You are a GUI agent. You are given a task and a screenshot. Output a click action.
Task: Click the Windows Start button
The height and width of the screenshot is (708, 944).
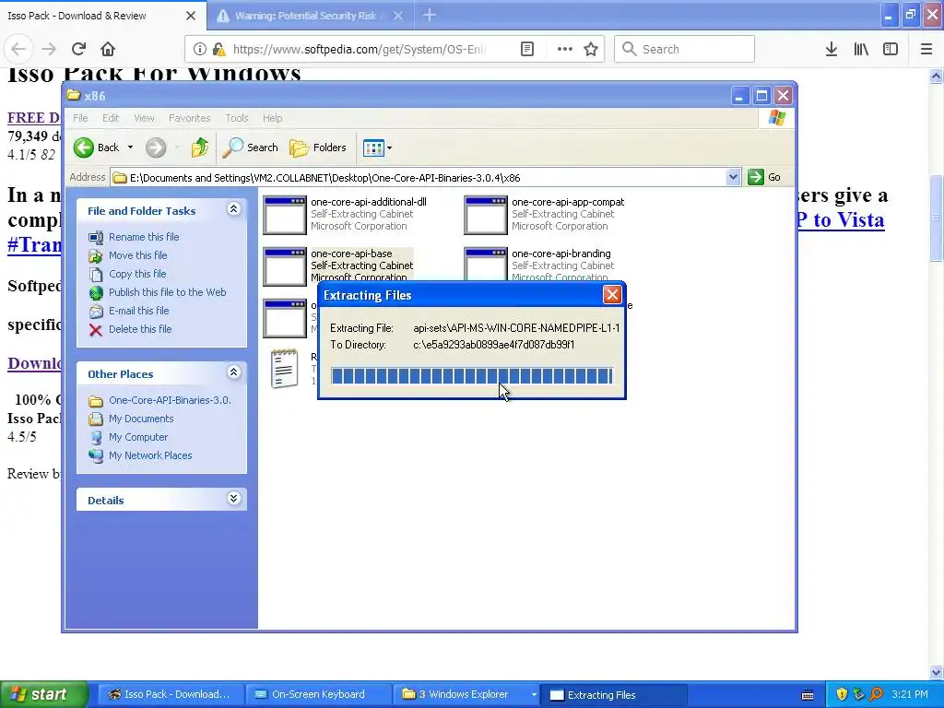[x=44, y=694]
